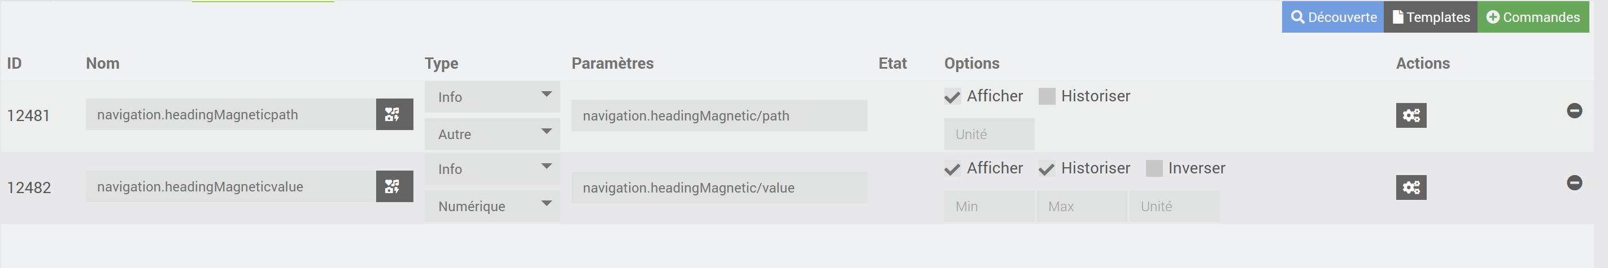Remove command 12482 with the minus icon

coord(1574,183)
